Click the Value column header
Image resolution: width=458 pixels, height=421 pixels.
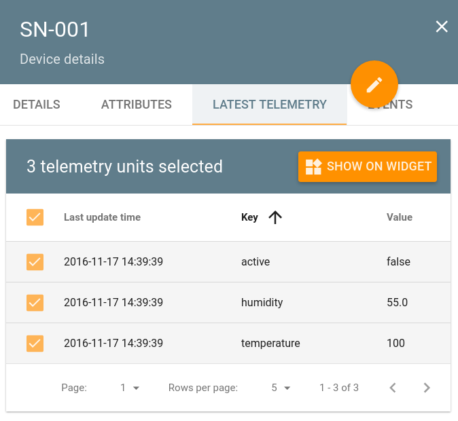click(x=400, y=217)
